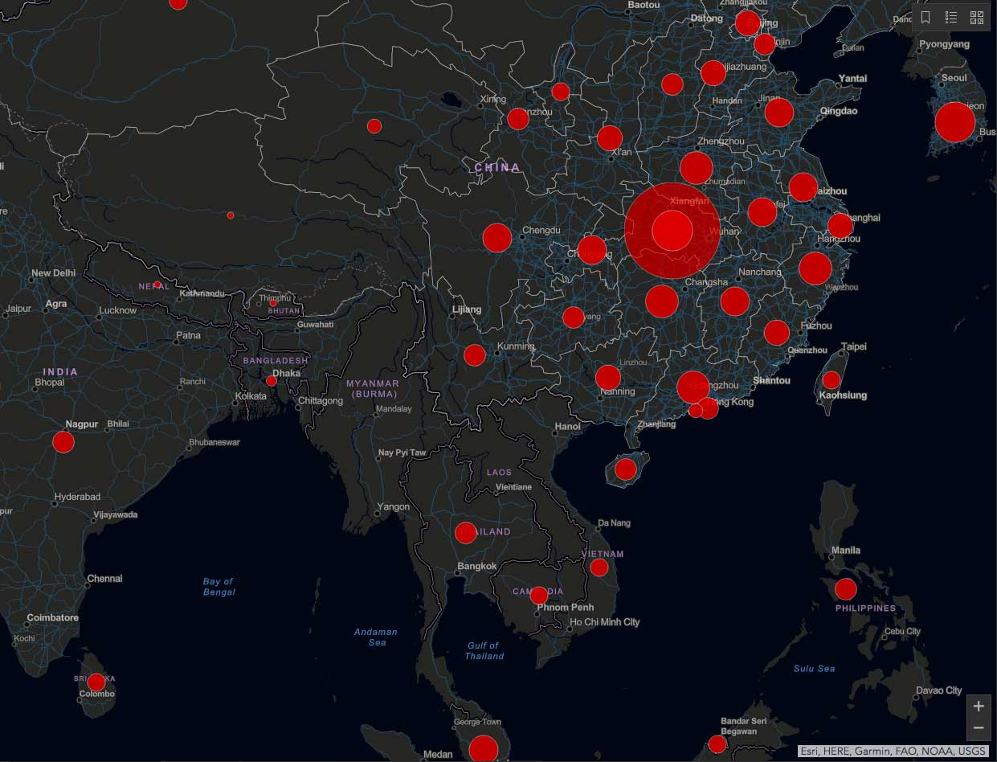The width and height of the screenshot is (997, 762).
Task: Click the red marker in Vietnam
Action: tap(599, 567)
